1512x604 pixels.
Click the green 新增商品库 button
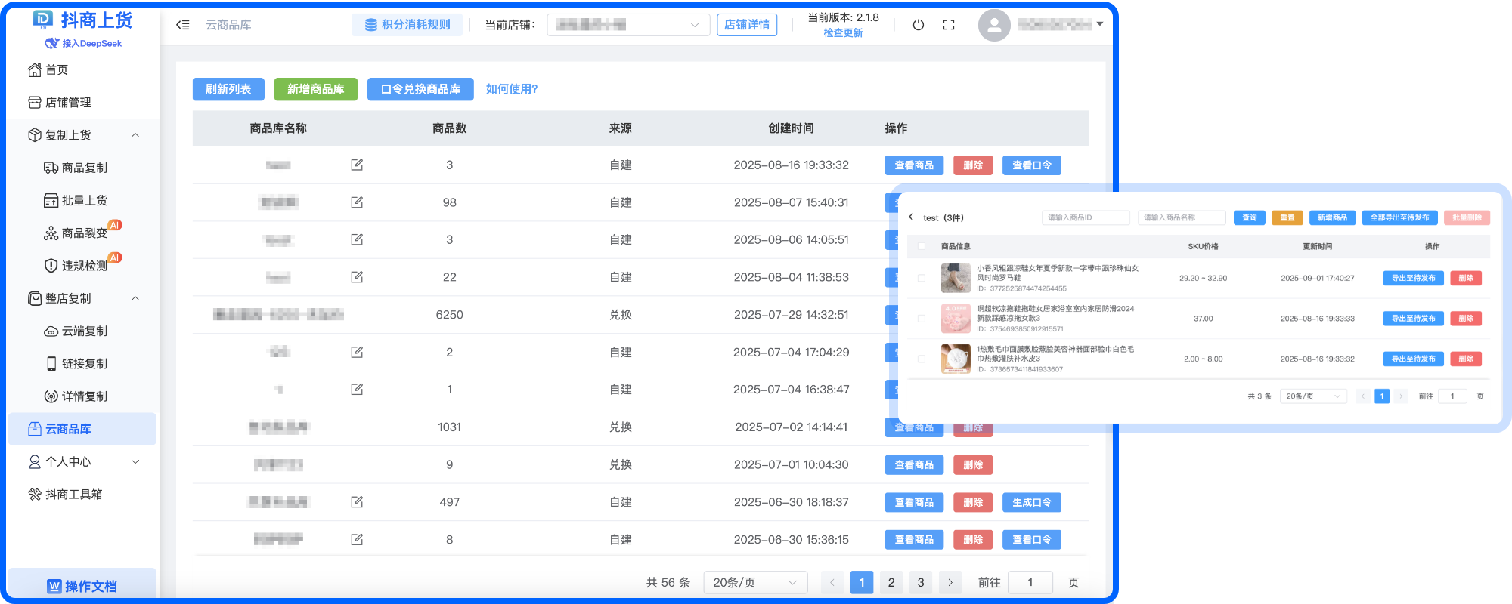(x=315, y=89)
